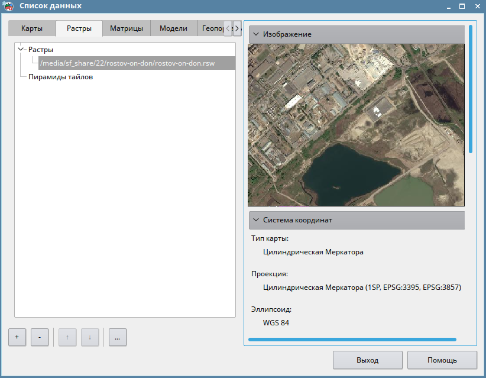Viewport: 486px width, 378px height.
Task: Click the Выход button
Action: point(367,360)
